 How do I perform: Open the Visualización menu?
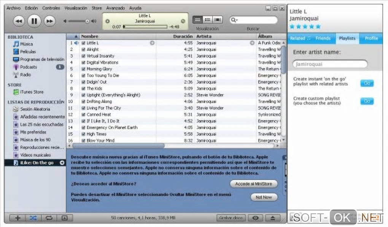click(x=76, y=8)
